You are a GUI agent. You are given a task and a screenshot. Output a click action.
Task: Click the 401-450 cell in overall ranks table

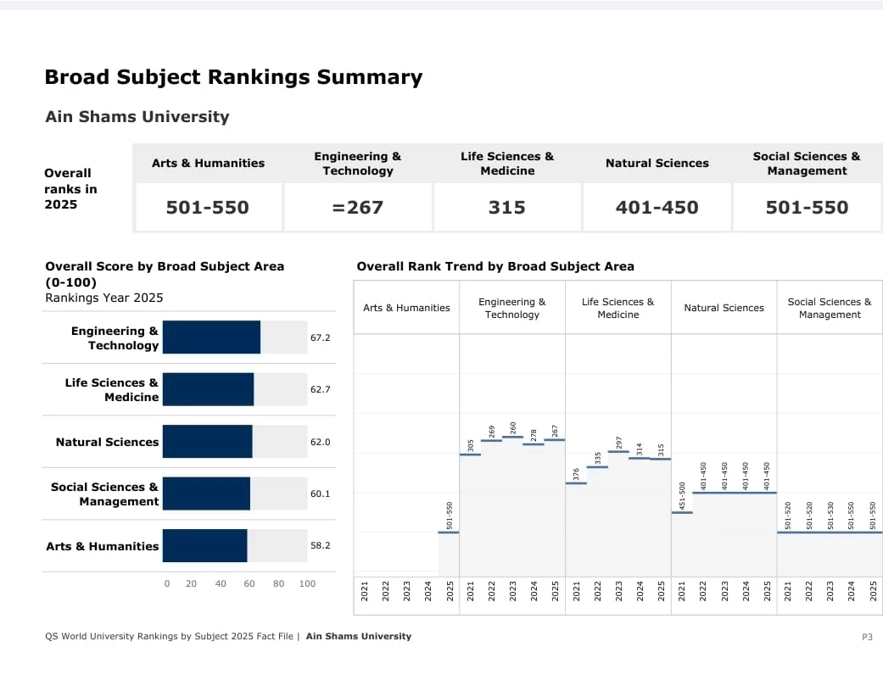tap(657, 207)
